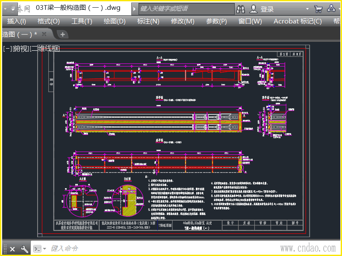Close the current drawing tab
342x256 pixels.
(44, 34)
